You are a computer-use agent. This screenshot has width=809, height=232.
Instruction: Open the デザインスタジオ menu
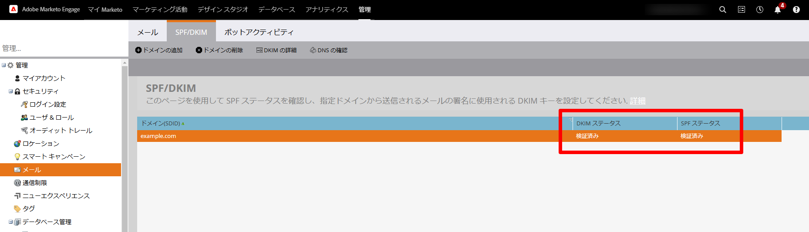pos(223,10)
